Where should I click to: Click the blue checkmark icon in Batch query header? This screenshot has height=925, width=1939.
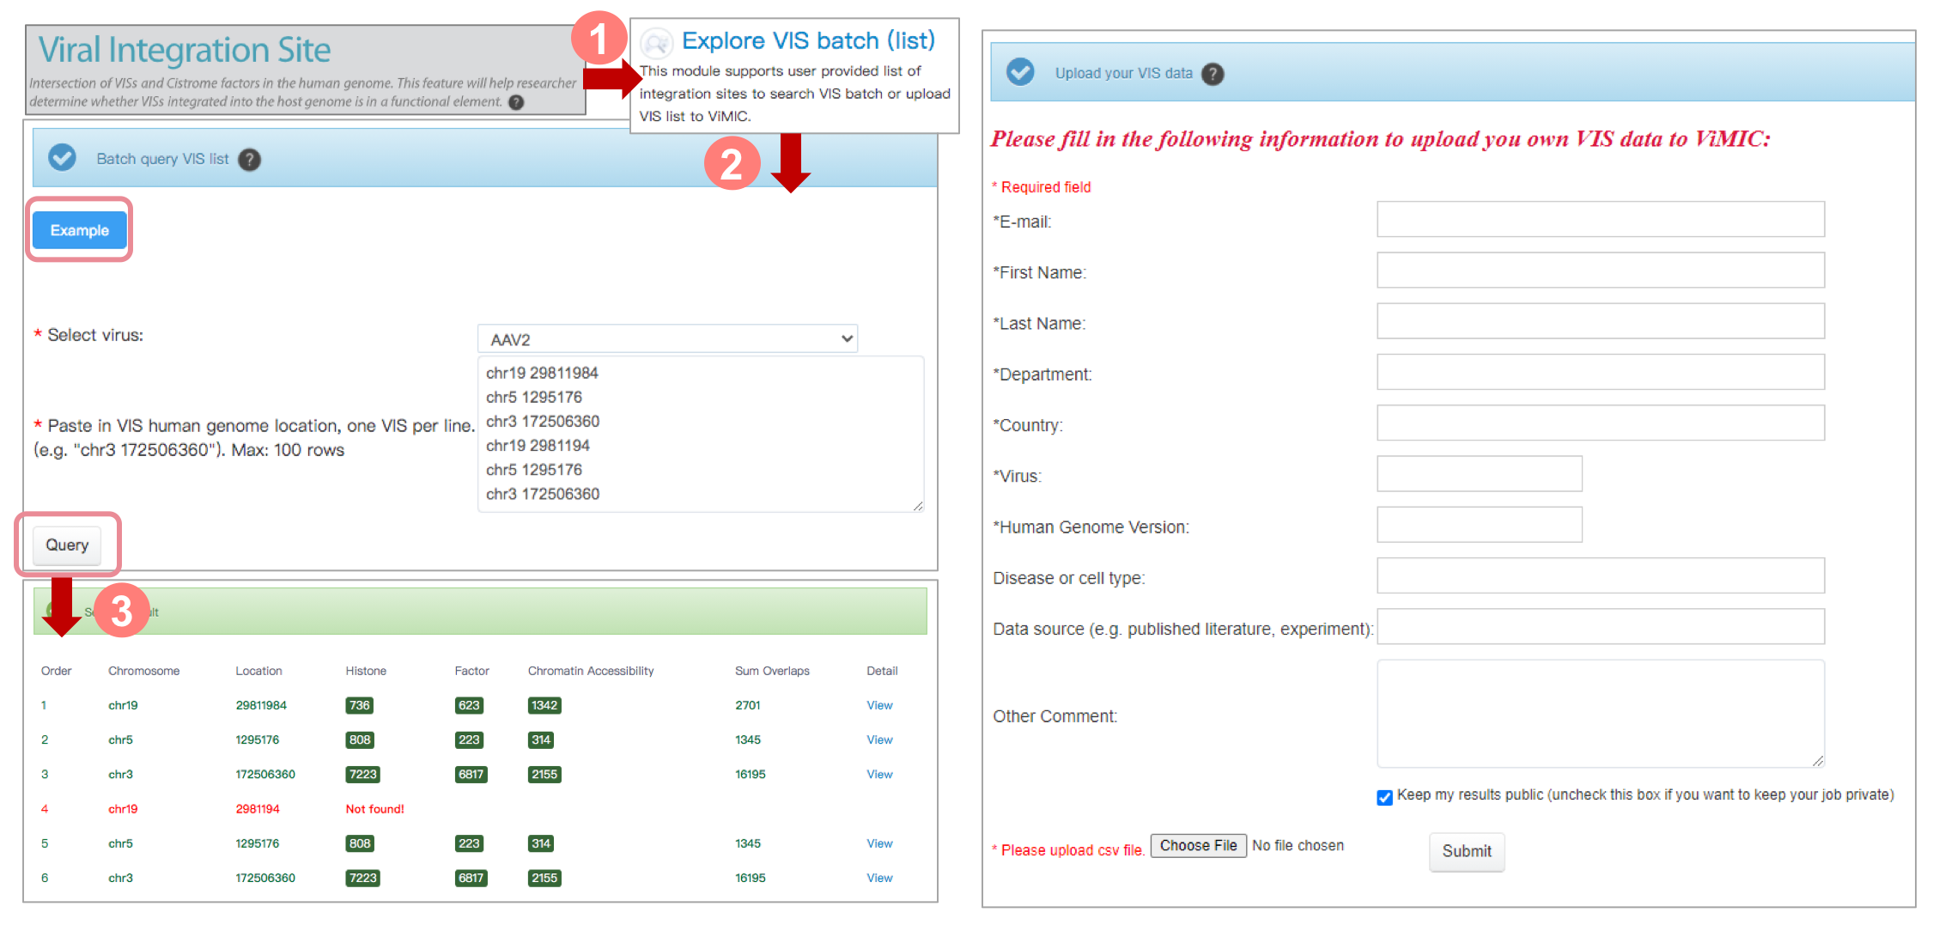coord(62,158)
